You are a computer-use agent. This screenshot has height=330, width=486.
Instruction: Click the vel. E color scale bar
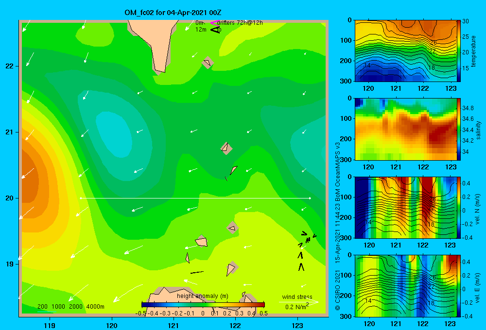pos(459,286)
